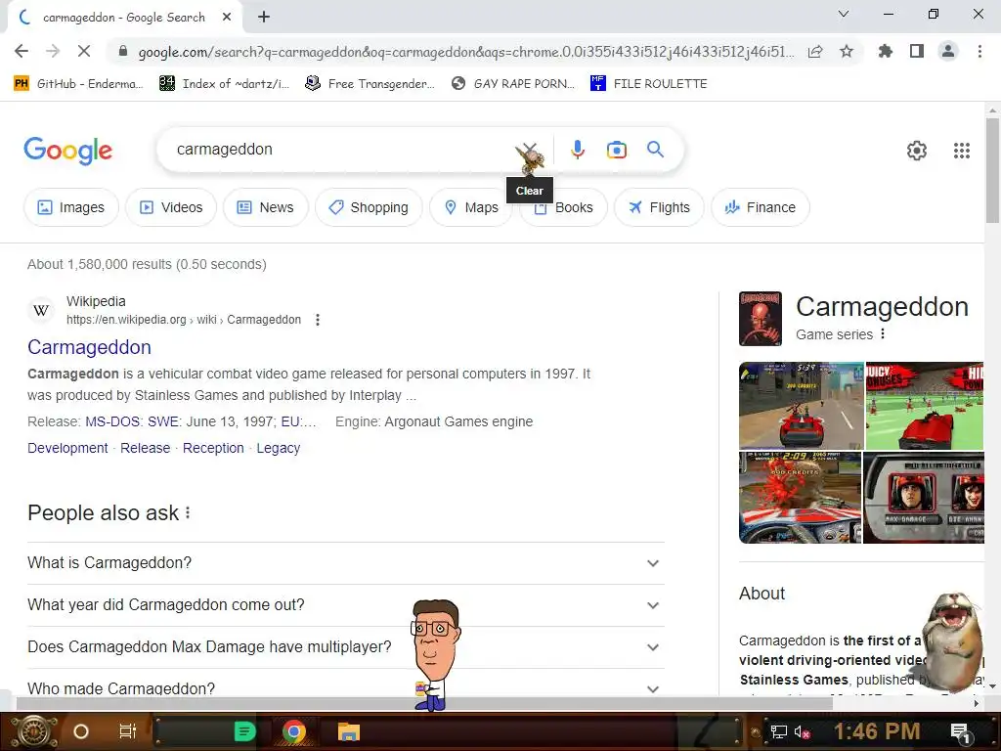
Task: Share this page icon in address bar
Action: click(815, 52)
